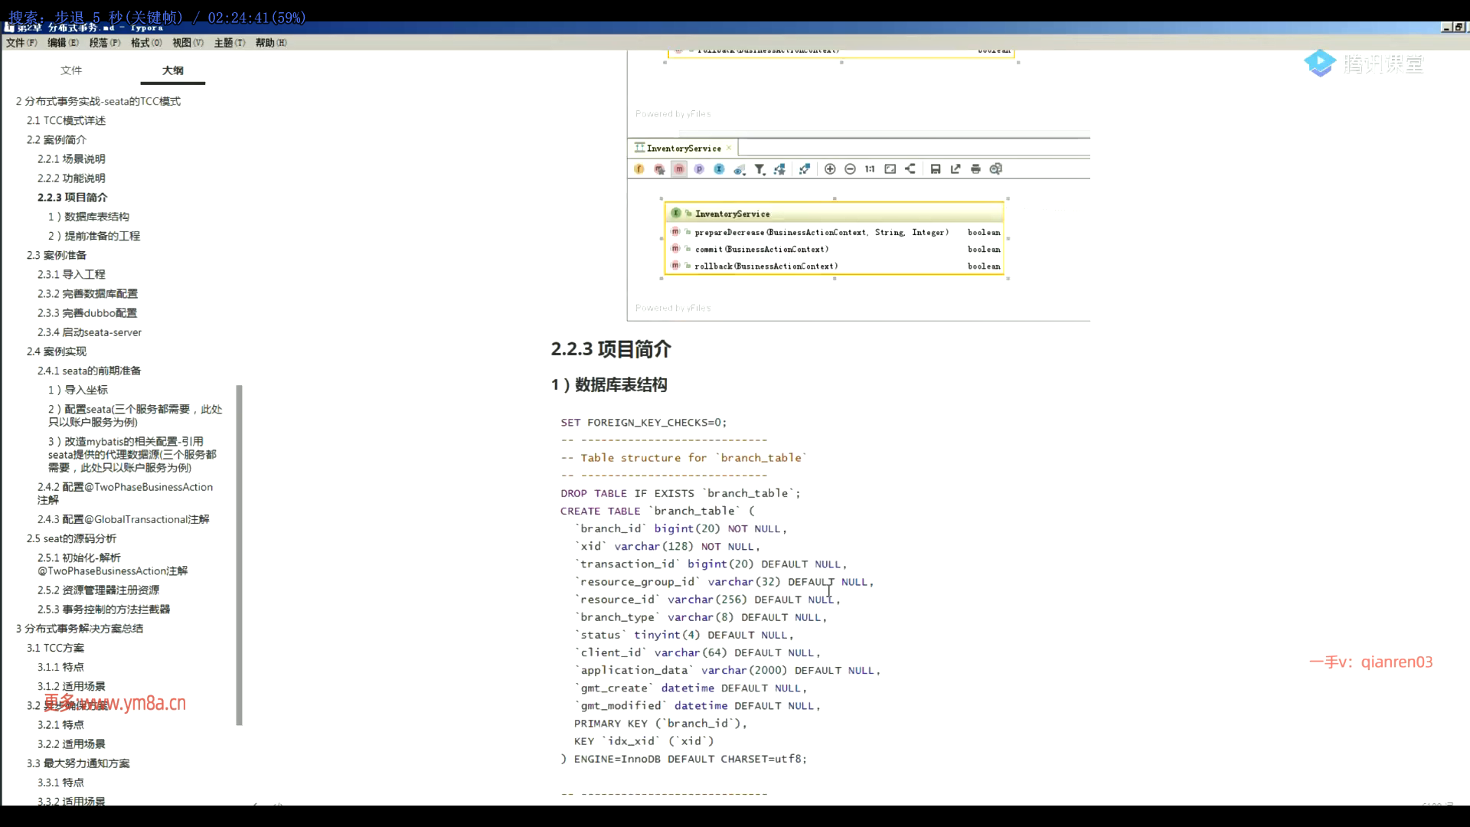Click the fit content icon in diagram toolbar
Image resolution: width=1470 pixels, height=827 pixels.
[890, 169]
